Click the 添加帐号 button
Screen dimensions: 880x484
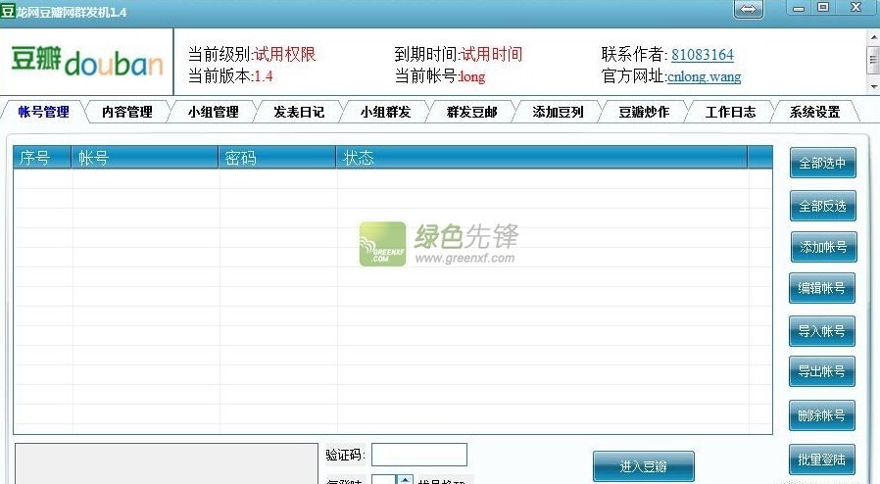pyautogui.click(x=823, y=247)
